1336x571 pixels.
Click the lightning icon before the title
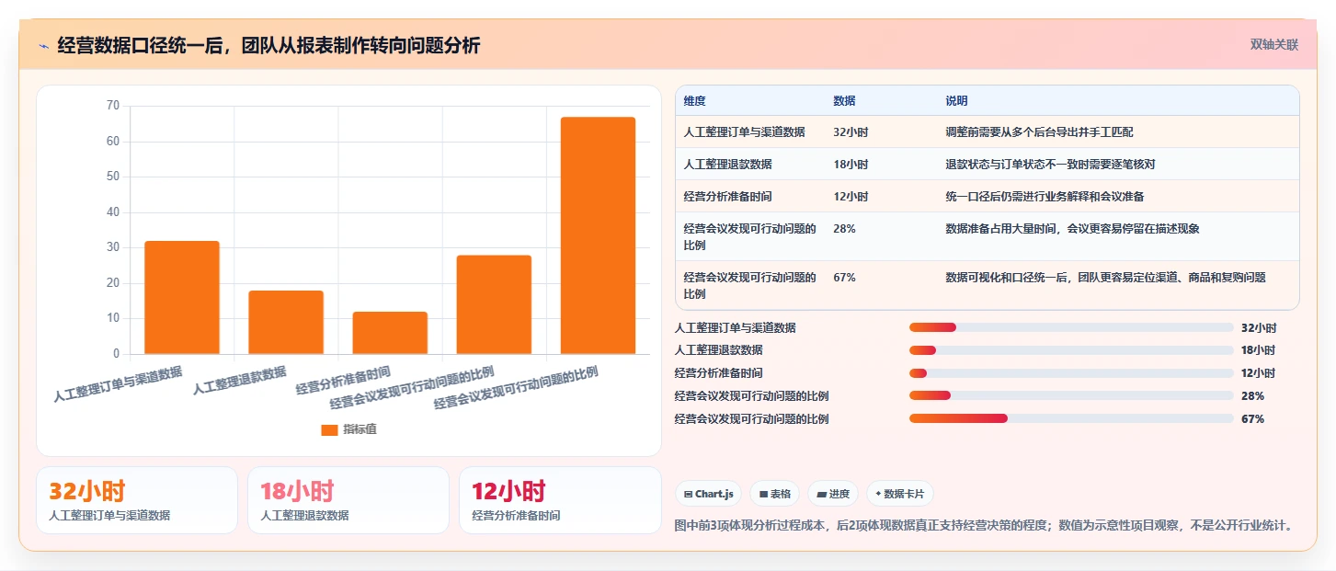coord(43,46)
